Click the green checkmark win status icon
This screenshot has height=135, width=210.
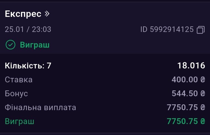tap(10, 45)
